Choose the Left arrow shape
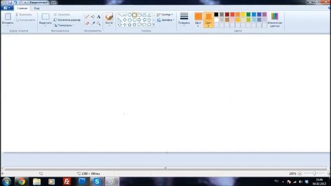 (x=144, y=20)
